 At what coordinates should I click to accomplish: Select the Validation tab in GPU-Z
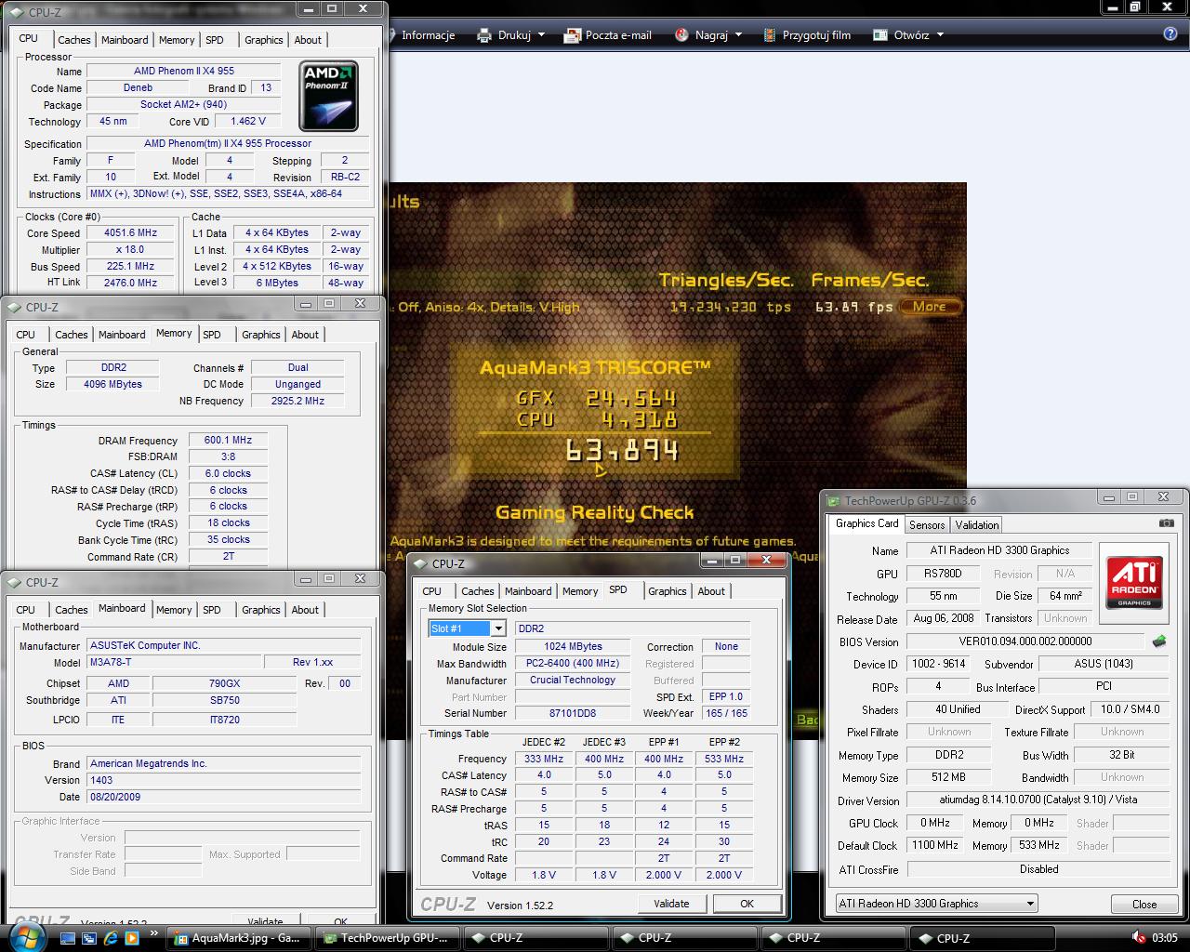point(977,525)
